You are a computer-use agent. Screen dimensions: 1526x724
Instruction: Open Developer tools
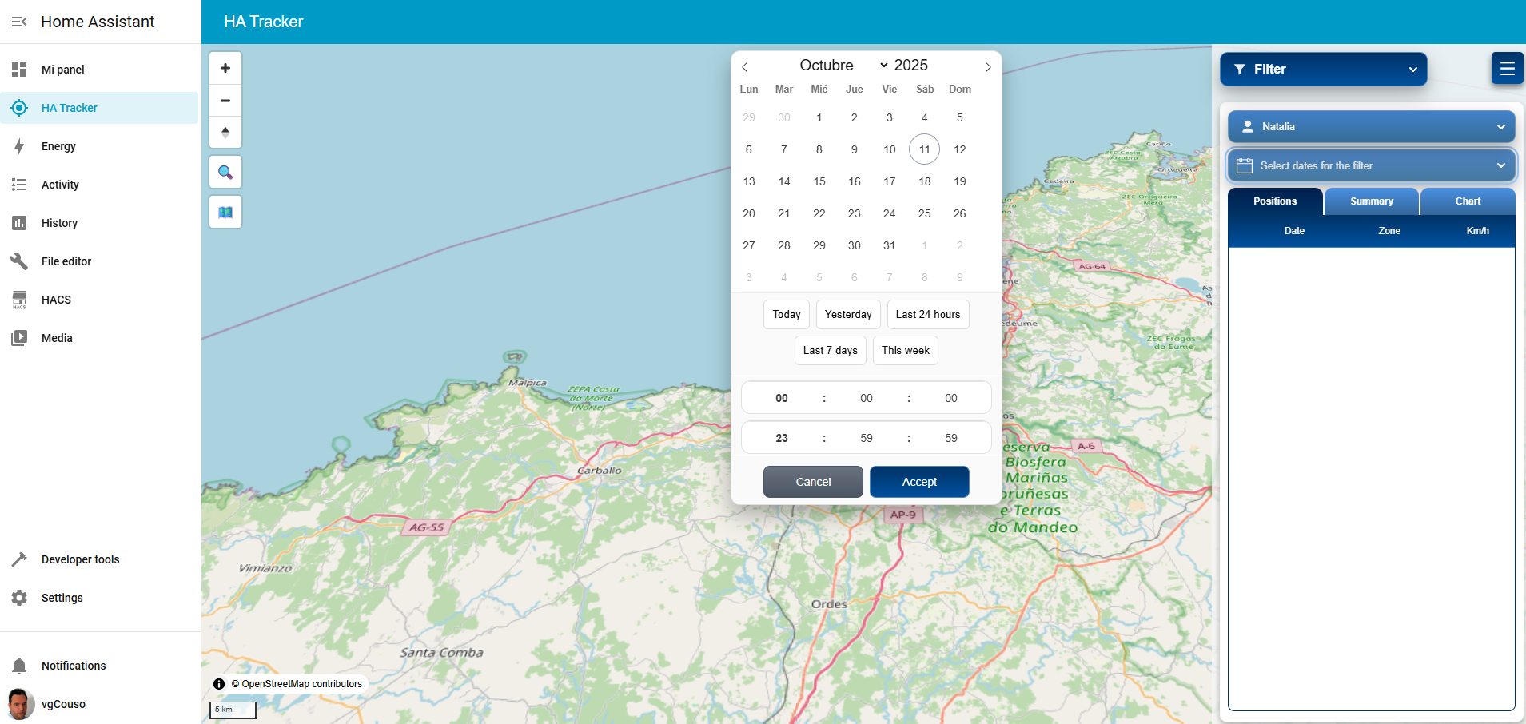coord(100,559)
